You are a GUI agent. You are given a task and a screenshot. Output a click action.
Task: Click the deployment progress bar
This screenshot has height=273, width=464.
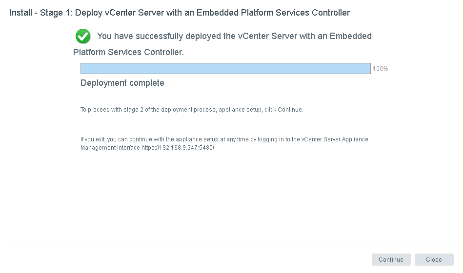225,68
